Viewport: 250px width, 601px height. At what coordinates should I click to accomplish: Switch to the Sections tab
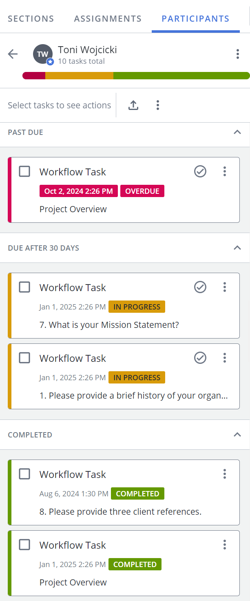coord(31,18)
